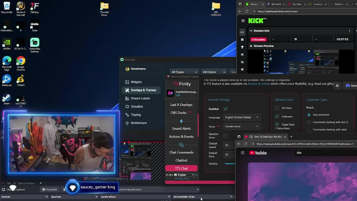
Task: Select Comments starting with dot option
Action: 309,122
